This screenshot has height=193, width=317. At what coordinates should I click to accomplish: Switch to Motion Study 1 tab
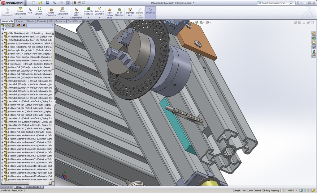33,187
